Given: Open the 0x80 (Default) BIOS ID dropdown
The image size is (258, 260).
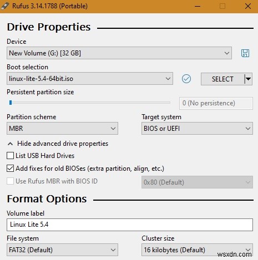Looking at the screenshot, I should [197, 182].
